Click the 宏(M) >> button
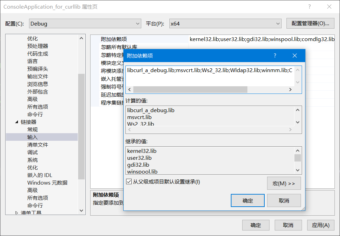 284,183
